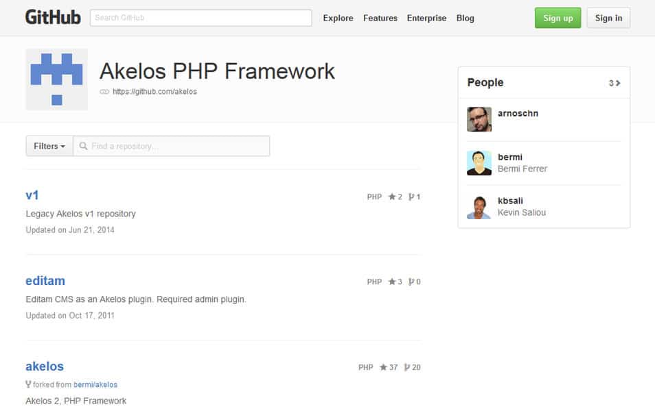This screenshot has width=655, height=411.
Task: Open the Filters dropdown
Action: pyautogui.click(x=49, y=146)
